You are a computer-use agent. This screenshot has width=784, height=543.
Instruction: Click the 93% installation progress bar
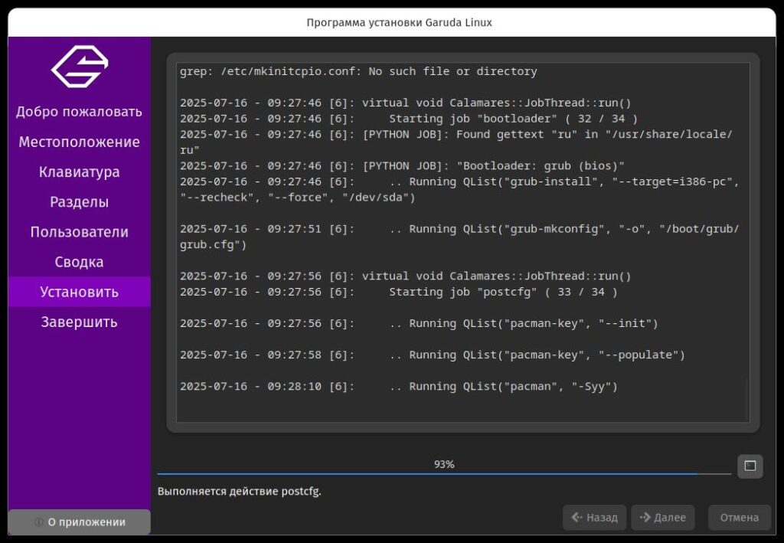(x=444, y=473)
